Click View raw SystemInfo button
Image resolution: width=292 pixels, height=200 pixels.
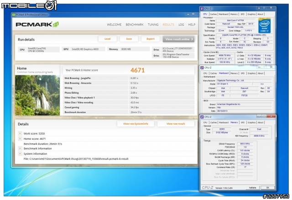[136, 124]
